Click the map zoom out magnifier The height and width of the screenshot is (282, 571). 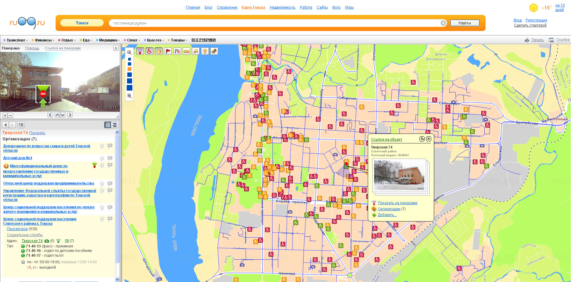point(129,52)
